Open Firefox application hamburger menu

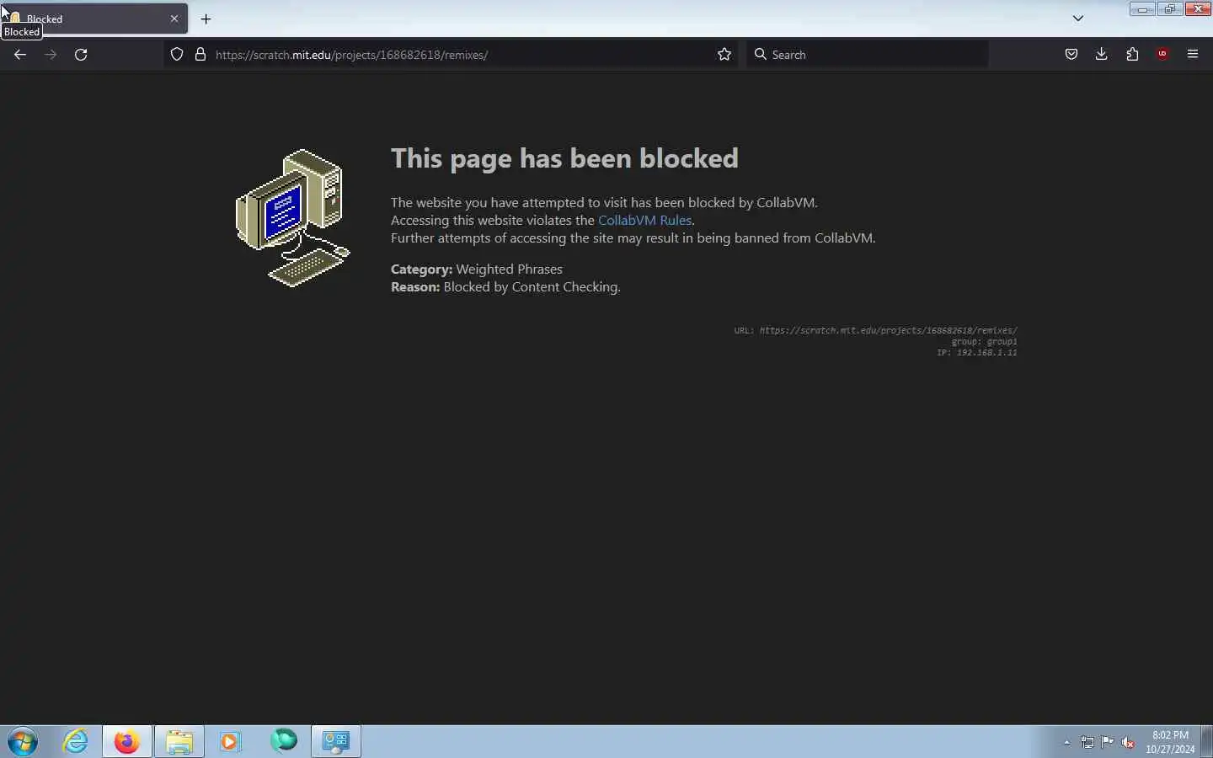1193,55
